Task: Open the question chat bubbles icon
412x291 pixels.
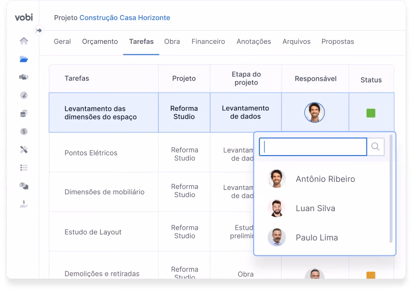Action: point(24,186)
